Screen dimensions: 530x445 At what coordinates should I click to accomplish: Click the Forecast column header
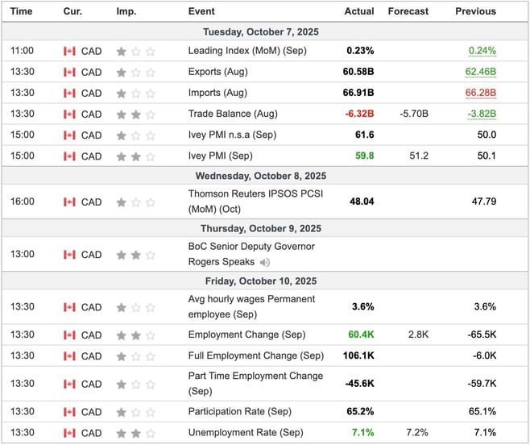click(408, 11)
